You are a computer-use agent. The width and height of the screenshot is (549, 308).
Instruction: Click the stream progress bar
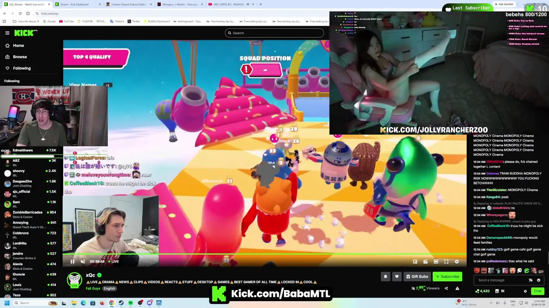pyautogui.click(x=265, y=255)
